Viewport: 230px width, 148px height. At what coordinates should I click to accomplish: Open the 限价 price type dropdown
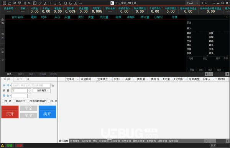pyautogui.click(x=7, y=96)
